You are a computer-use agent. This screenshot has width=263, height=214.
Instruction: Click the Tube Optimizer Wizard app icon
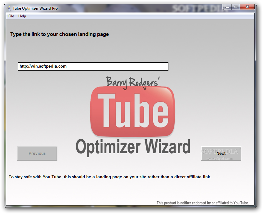(x=9, y=8)
